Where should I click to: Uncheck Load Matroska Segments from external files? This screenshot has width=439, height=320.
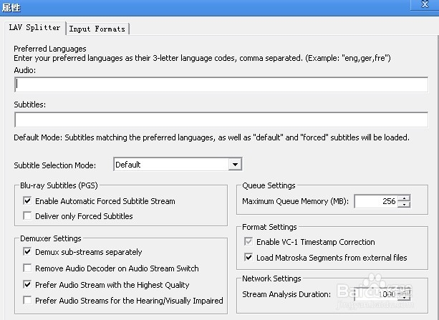[x=249, y=257]
